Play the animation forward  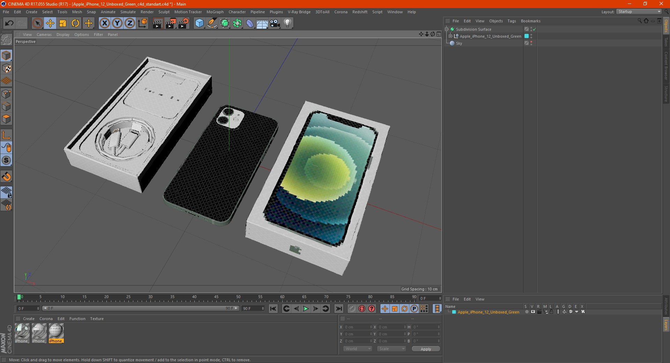coord(306,309)
